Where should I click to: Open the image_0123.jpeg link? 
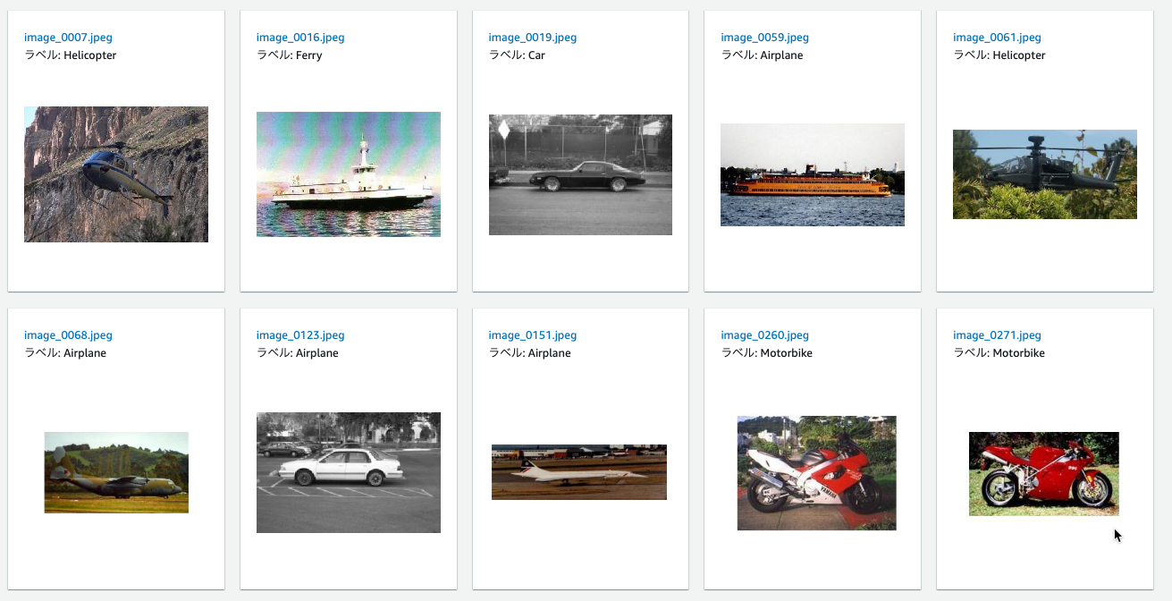click(x=300, y=335)
